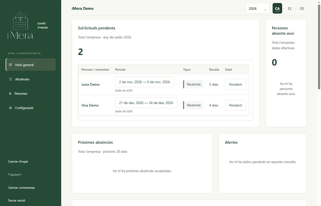Click Pendent status for Lena Demo
Viewport: 321px width, 206px height.
pos(235,84)
